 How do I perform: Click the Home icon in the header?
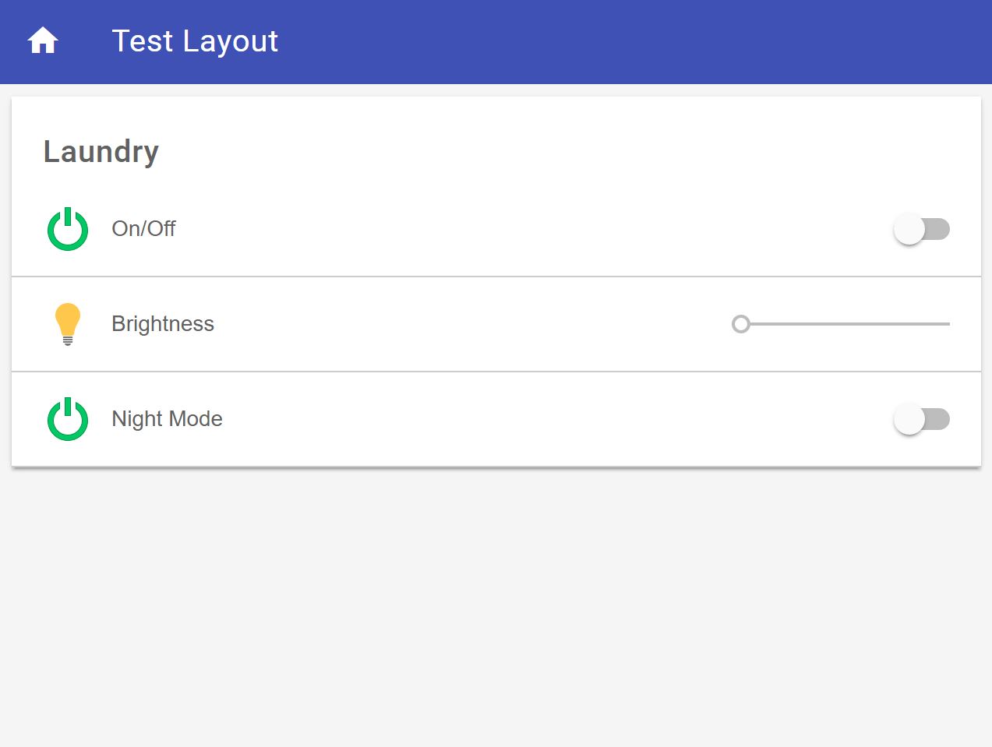43,41
